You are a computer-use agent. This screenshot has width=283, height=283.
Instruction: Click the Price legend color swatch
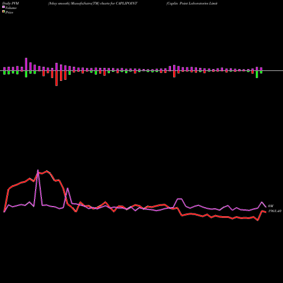point(3,12)
